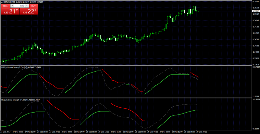Click the 28 Dec 08:00 time label
260x134 pixels.
tap(91, 132)
